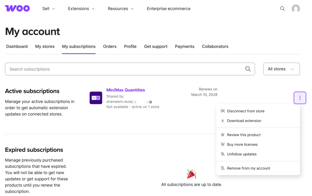Go to the My stores tab
312x196 pixels.
coord(45,46)
